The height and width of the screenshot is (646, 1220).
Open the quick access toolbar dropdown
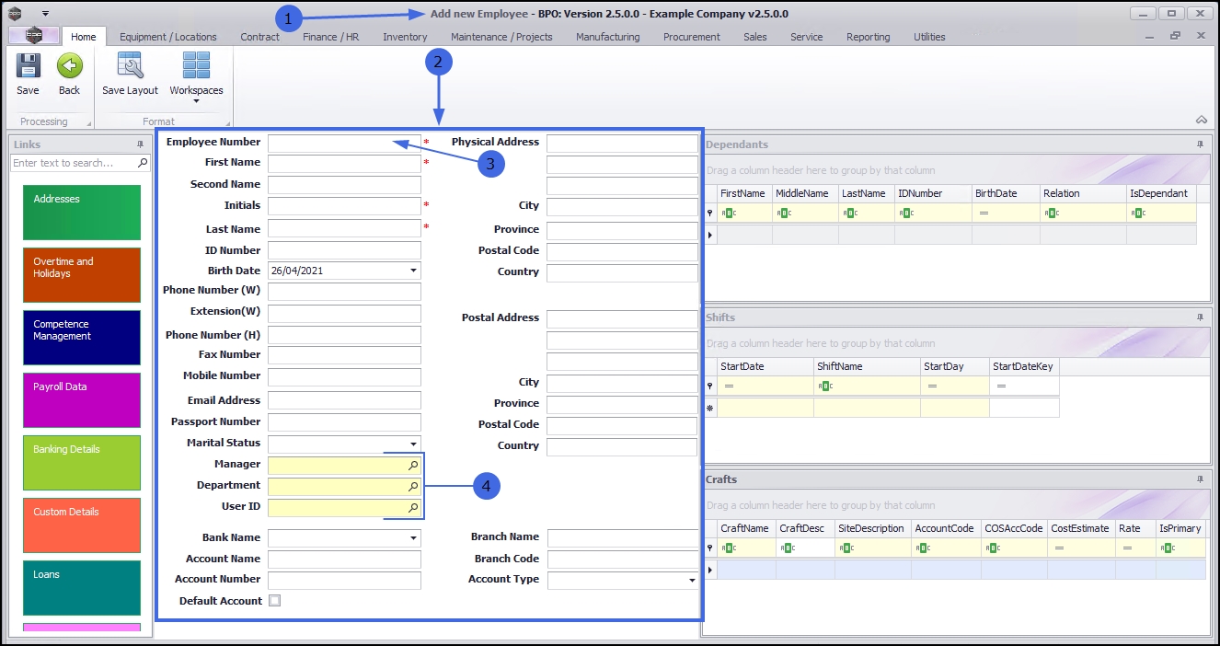pos(46,14)
